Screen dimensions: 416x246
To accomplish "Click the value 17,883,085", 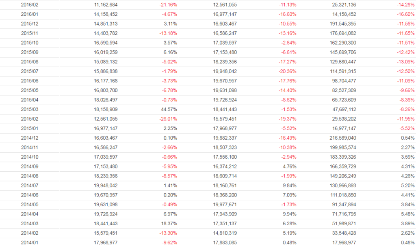I will [222, 243].
